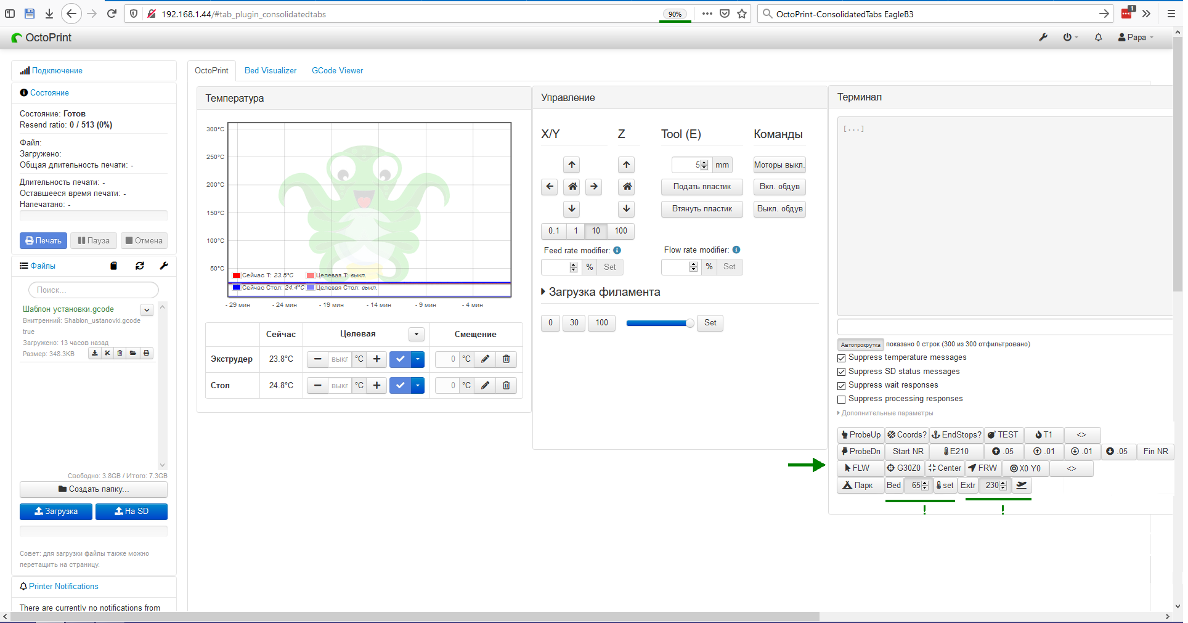Uncheck Suppress wait responses
The image size is (1188, 623).
click(x=841, y=386)
